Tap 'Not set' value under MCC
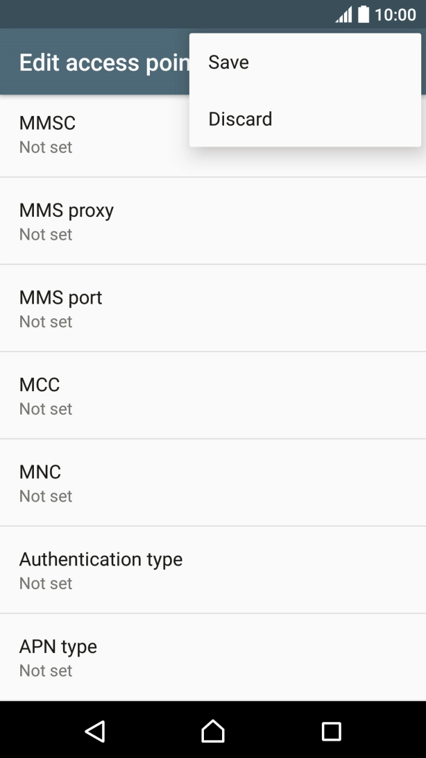This screenshot has width=426, height=758. pos(46,409)
